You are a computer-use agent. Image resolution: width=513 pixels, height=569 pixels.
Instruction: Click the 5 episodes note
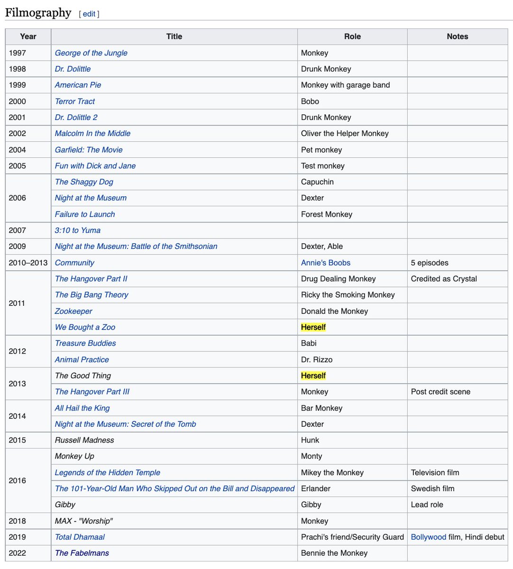[x=430, y=263]
